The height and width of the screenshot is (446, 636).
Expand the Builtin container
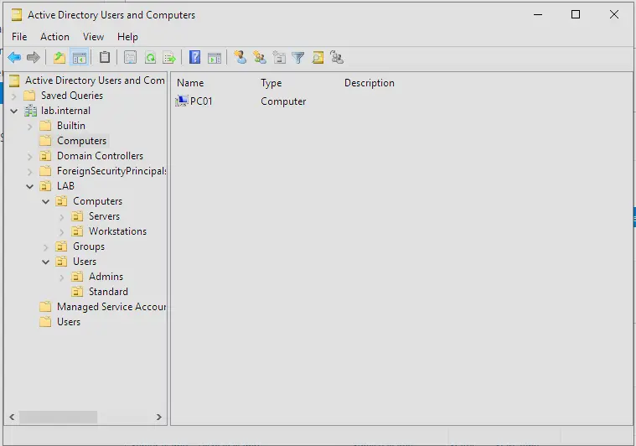coord(29,127)
